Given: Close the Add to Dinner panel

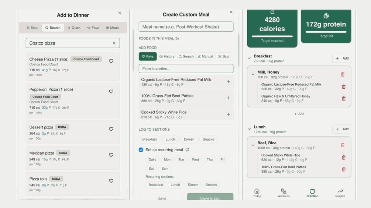Looking at the screenshot, I should 120,13.
